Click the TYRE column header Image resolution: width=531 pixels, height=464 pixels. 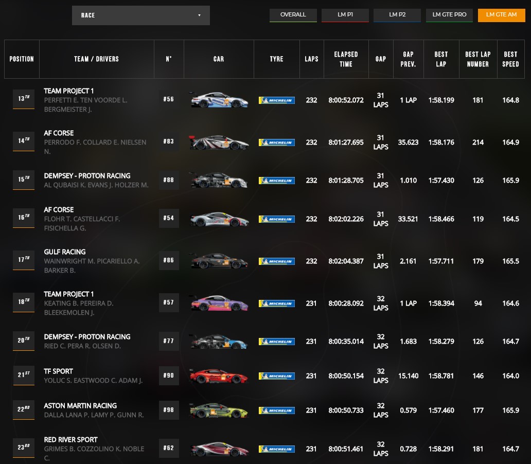click(277, 59)
